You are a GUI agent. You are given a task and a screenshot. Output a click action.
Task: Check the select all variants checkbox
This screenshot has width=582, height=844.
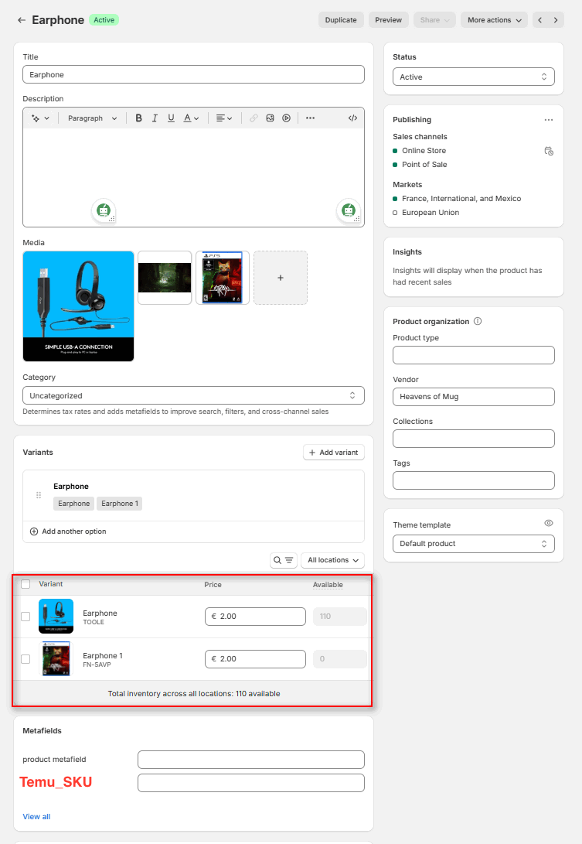(x=26, y=584)
